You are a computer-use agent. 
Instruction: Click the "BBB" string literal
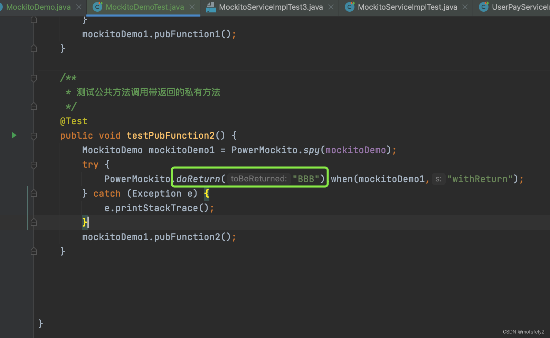(x=306, y=179)
